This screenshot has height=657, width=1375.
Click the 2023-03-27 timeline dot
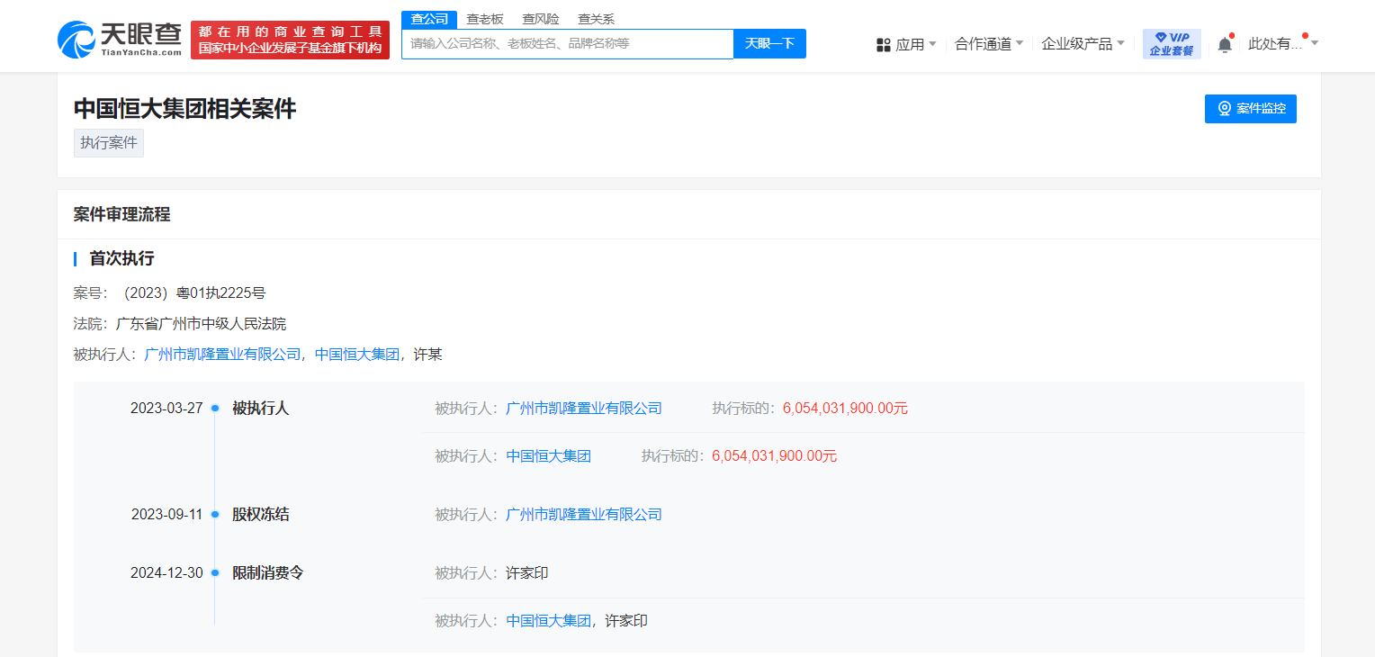point(215,408)
